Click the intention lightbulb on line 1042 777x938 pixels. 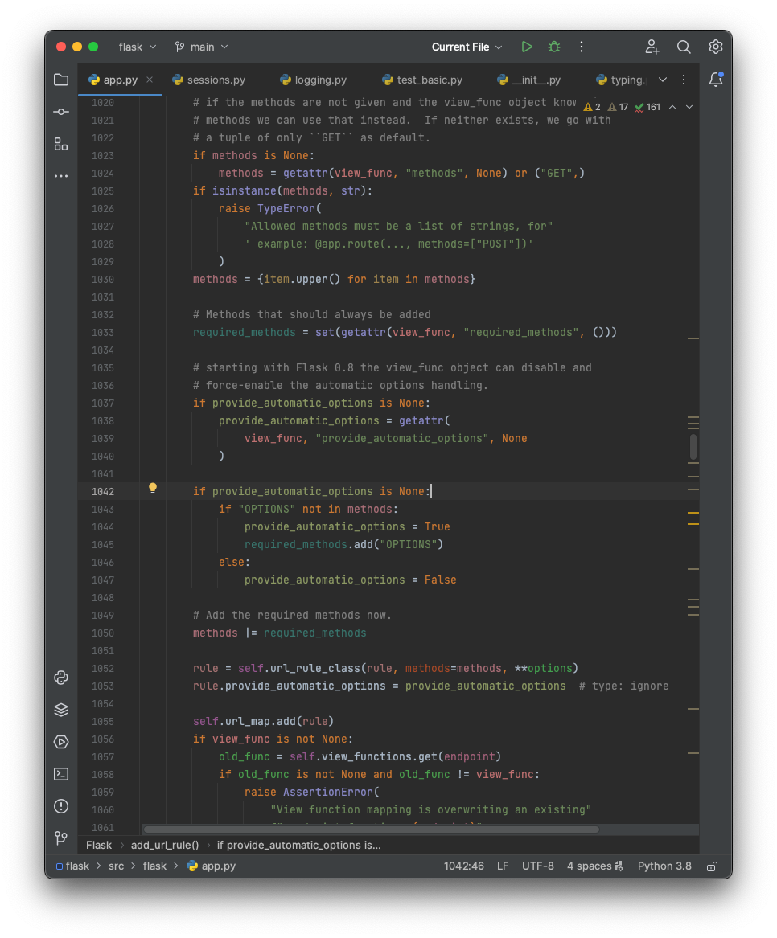click(153, 489)
